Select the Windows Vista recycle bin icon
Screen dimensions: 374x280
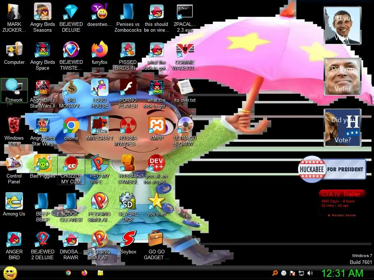[x=14, y=131]
